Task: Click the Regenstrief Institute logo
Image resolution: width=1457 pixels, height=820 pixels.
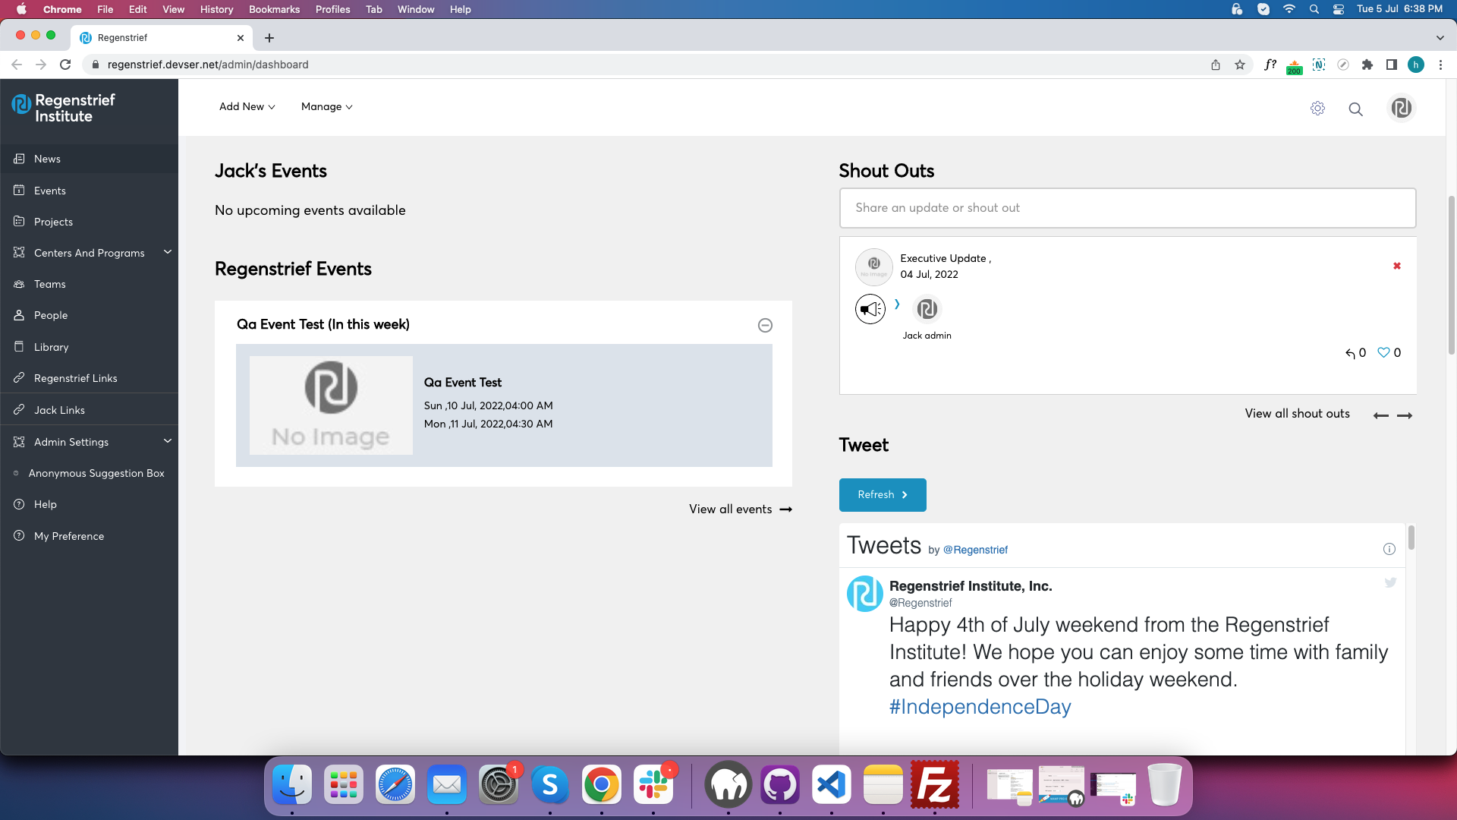Action: 64,108
